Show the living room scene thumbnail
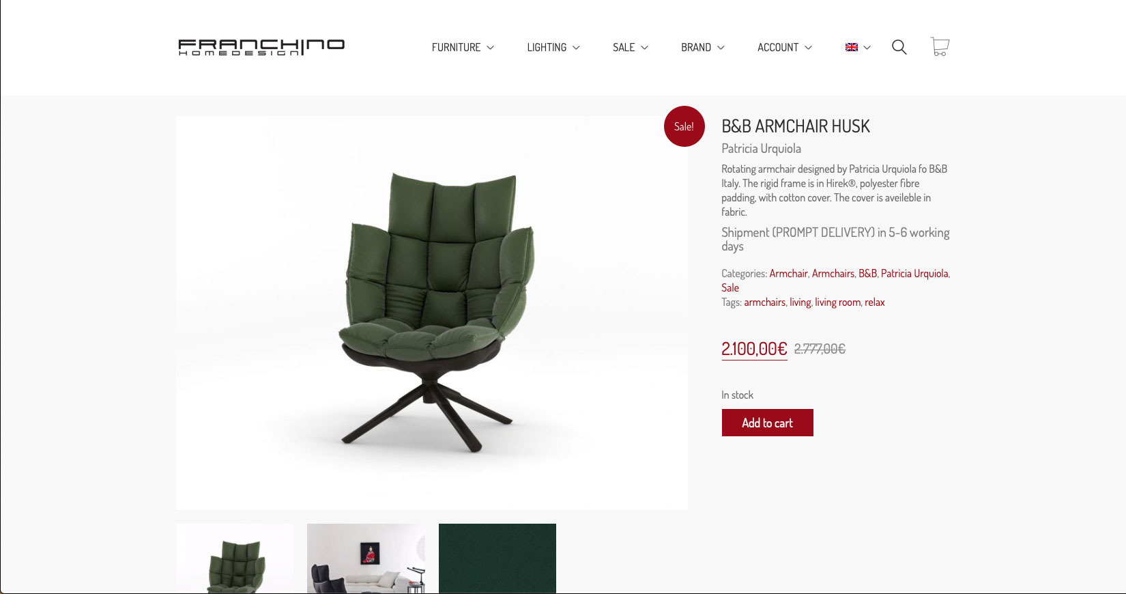 (366, 558)
